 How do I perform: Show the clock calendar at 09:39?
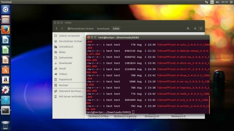click(224, 2)
